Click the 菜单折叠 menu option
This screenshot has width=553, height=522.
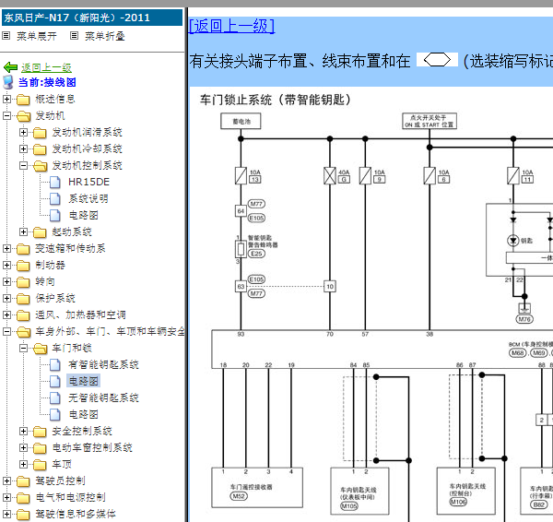click(x=105, y=36)
